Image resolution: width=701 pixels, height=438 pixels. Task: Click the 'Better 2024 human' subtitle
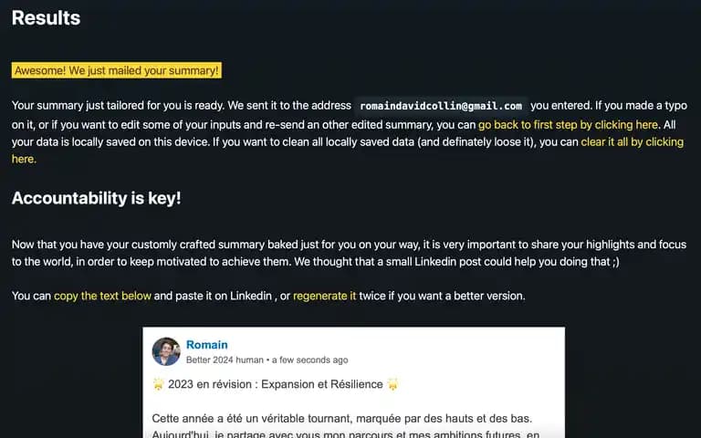click(x=225, y=360)
